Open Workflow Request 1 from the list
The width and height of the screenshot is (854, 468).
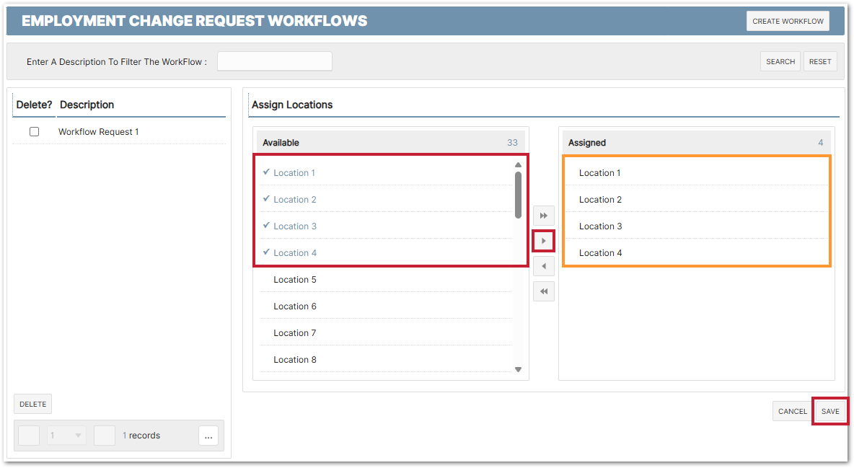point(99,132)
